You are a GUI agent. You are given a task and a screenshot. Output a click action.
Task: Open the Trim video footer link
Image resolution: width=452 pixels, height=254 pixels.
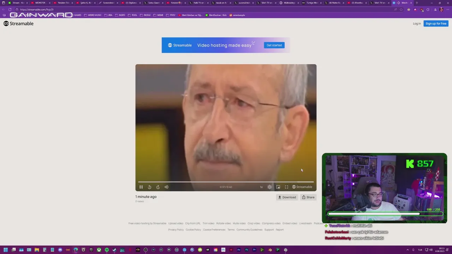[x=208, y=223]
